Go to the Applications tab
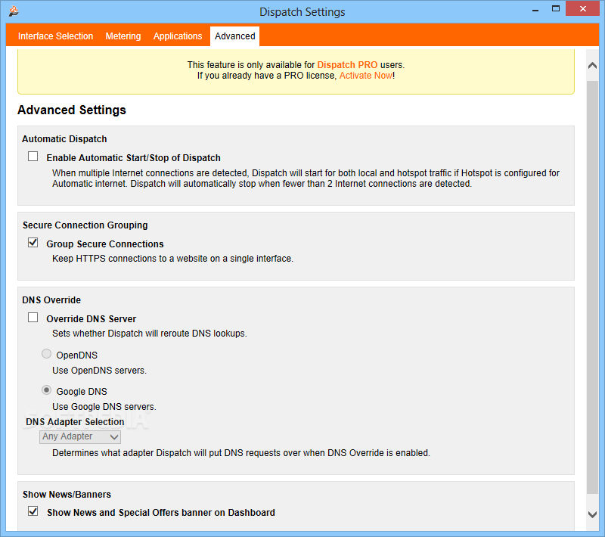Image resolution: width=605 pixels, height=537 pixels. 178,36
